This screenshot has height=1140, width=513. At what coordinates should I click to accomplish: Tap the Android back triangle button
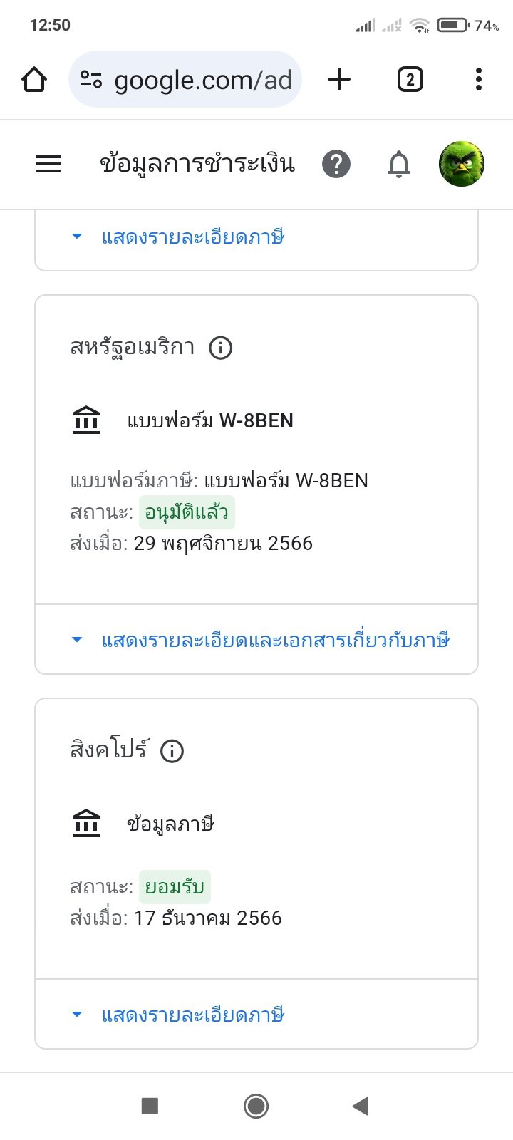click(x=361, y=1106)
